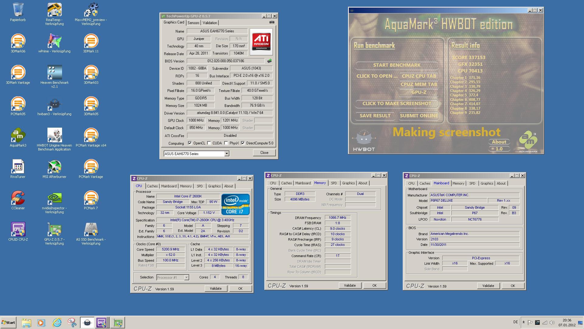Switch to Sensors tab in GPU-Z
The height and width of the screenshot is (329, 584).
193,23
